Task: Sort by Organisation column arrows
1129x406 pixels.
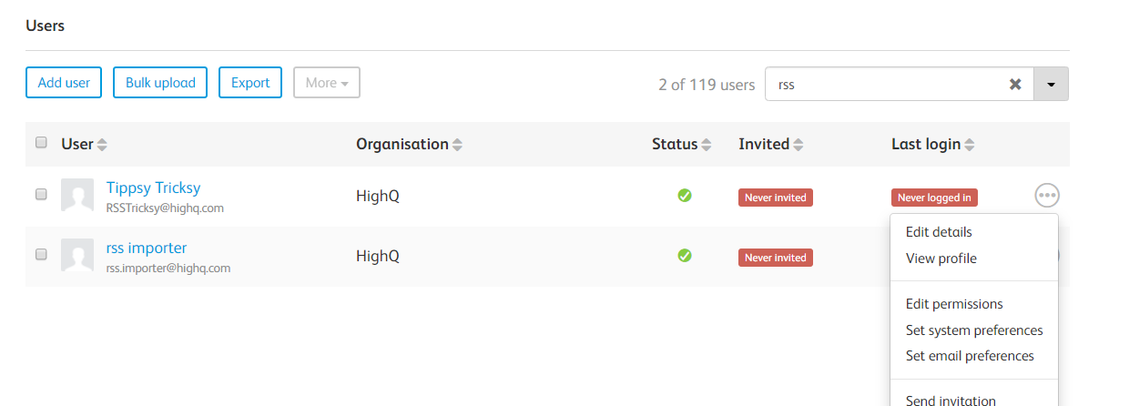Action: [457, 145]
